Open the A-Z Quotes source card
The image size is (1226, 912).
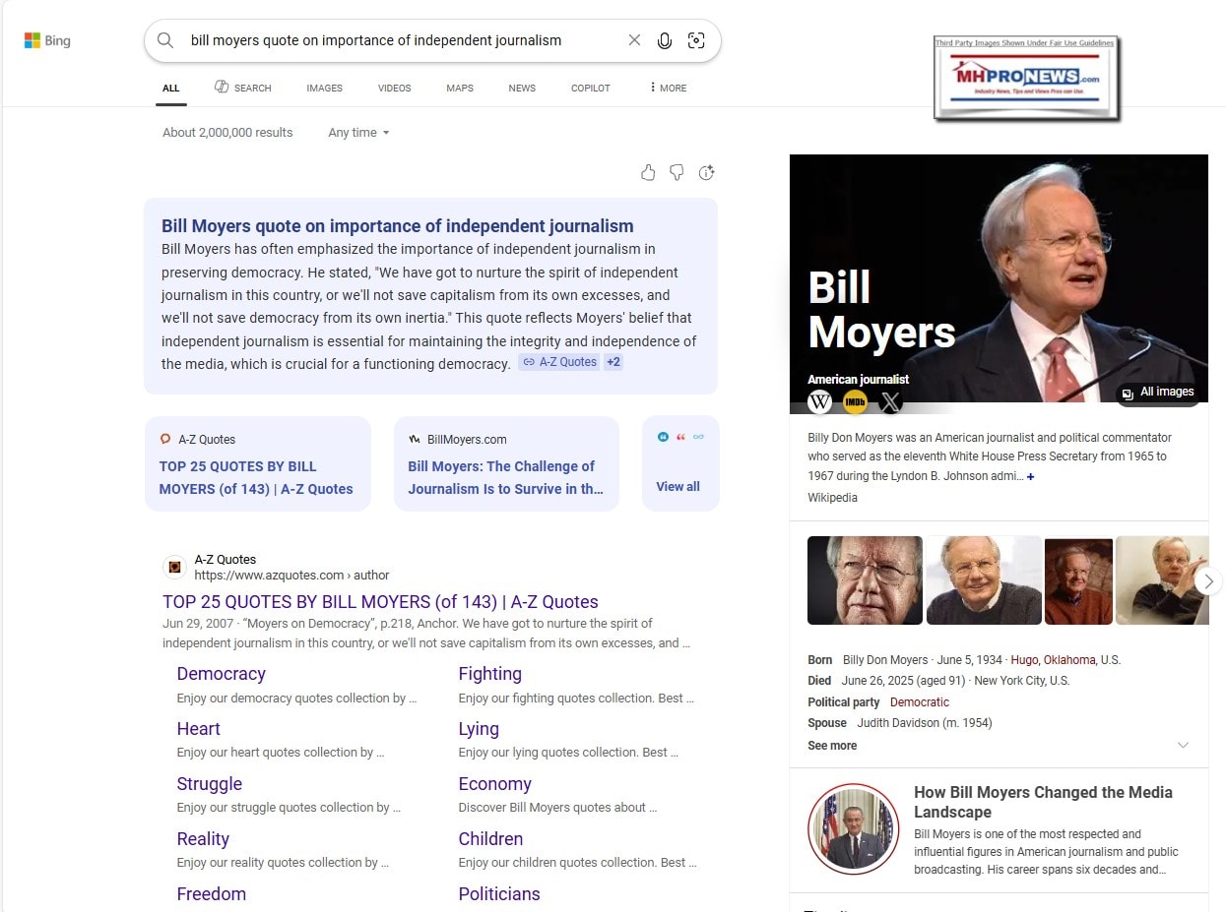(x=258, y=463)
